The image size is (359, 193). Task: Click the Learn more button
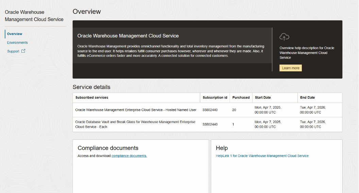pos(291,68)
